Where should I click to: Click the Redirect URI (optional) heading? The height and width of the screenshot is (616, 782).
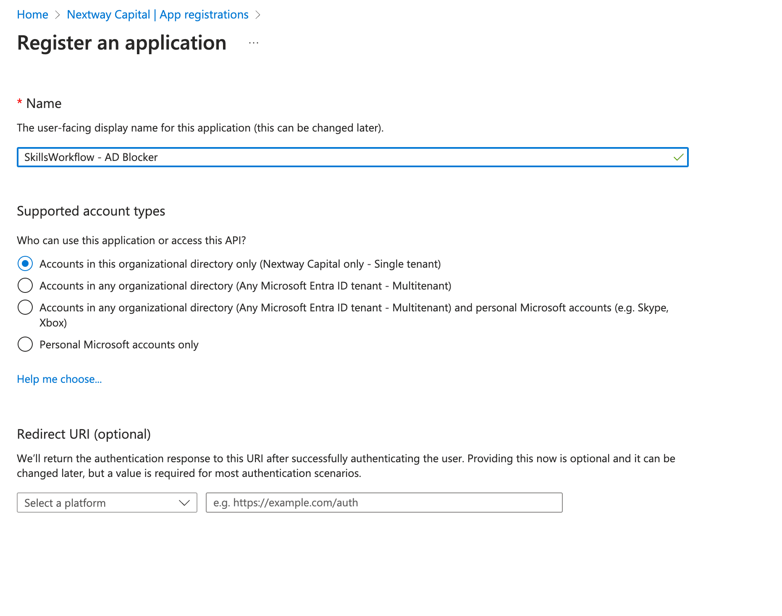84,434
